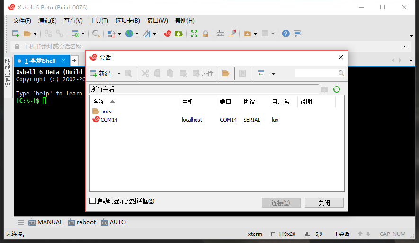Open the 编辑(E) menu
The height and width of the screenshot is (243, 419).
click(47, 21)
